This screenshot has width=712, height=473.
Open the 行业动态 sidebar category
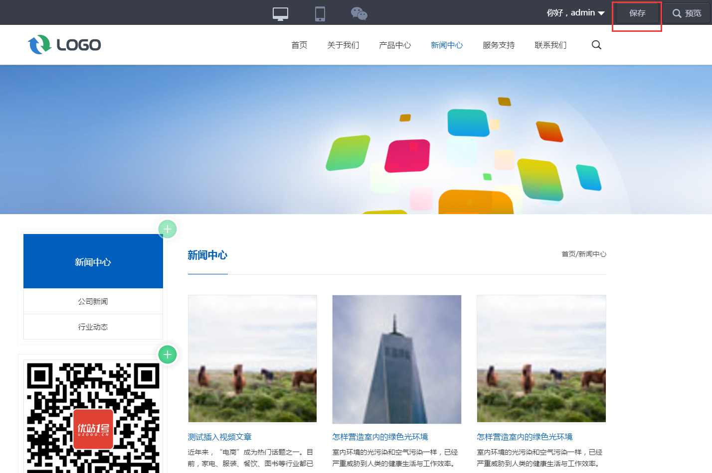[93, 327]
